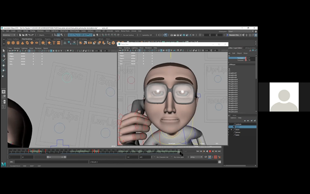Click the New Scene icon
The height and width of the screenshot is (194, 310).
click(20, 35)
